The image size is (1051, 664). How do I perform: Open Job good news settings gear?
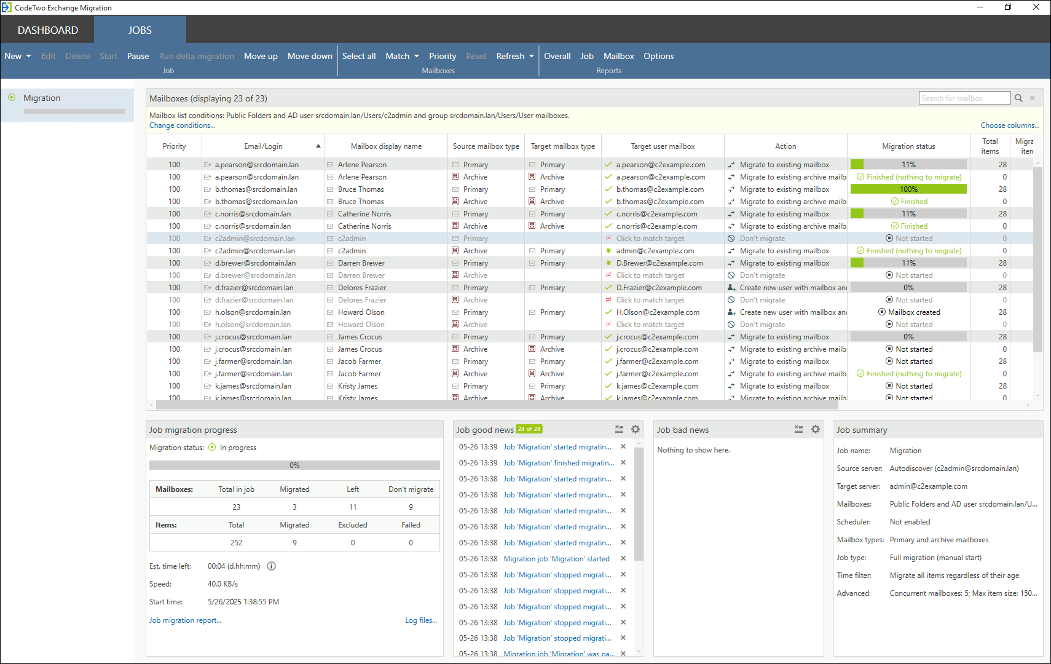pos(636,429)
